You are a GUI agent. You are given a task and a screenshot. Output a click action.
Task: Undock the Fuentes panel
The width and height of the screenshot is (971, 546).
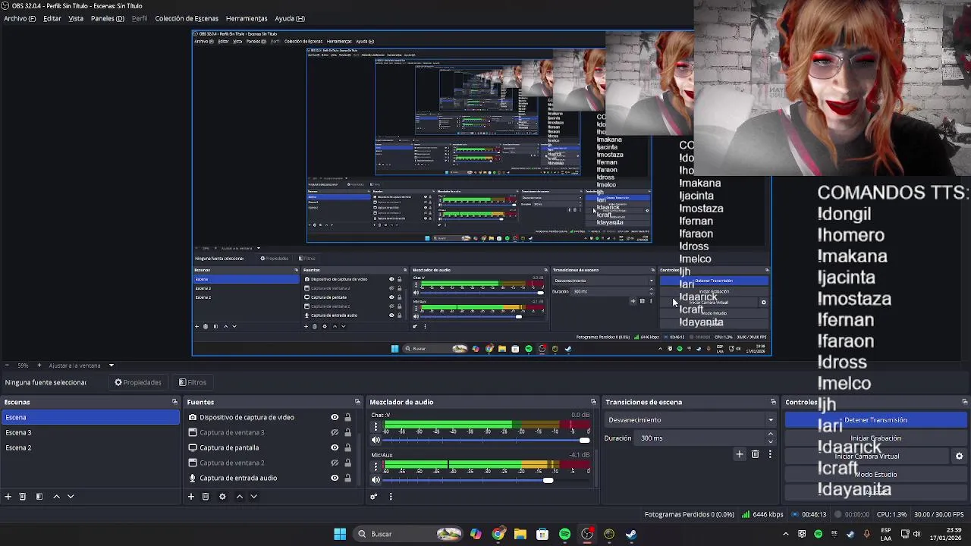click(x=357, y=402)
